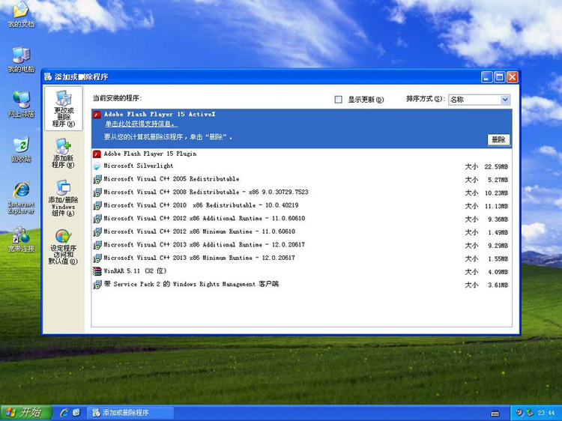Click the WinRAR 5.11 program icon
Image resolution: width=562 pixels, height=421 pixels.
pos(97,271)
